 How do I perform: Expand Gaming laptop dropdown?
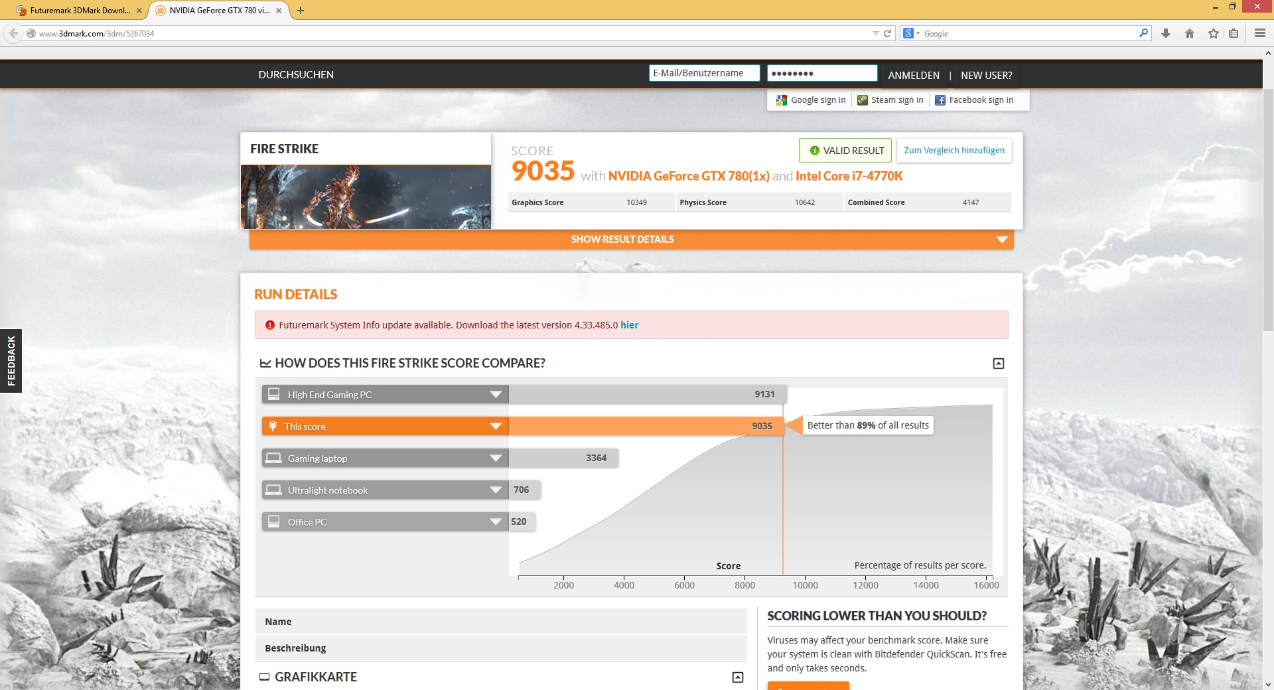(x=496, y=458)
